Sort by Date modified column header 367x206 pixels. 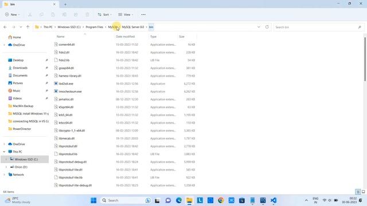coord(125,37)
